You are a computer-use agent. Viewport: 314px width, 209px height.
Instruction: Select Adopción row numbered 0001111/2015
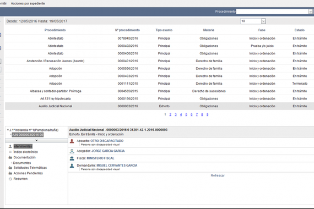point(159,84)
